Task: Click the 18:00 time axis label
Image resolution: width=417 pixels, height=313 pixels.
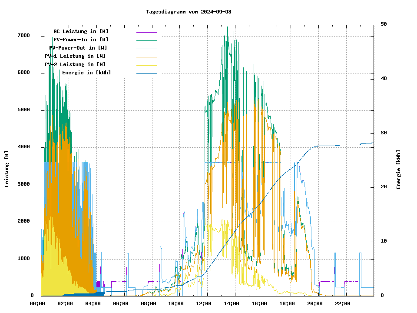Action: (x=287, y=303)
